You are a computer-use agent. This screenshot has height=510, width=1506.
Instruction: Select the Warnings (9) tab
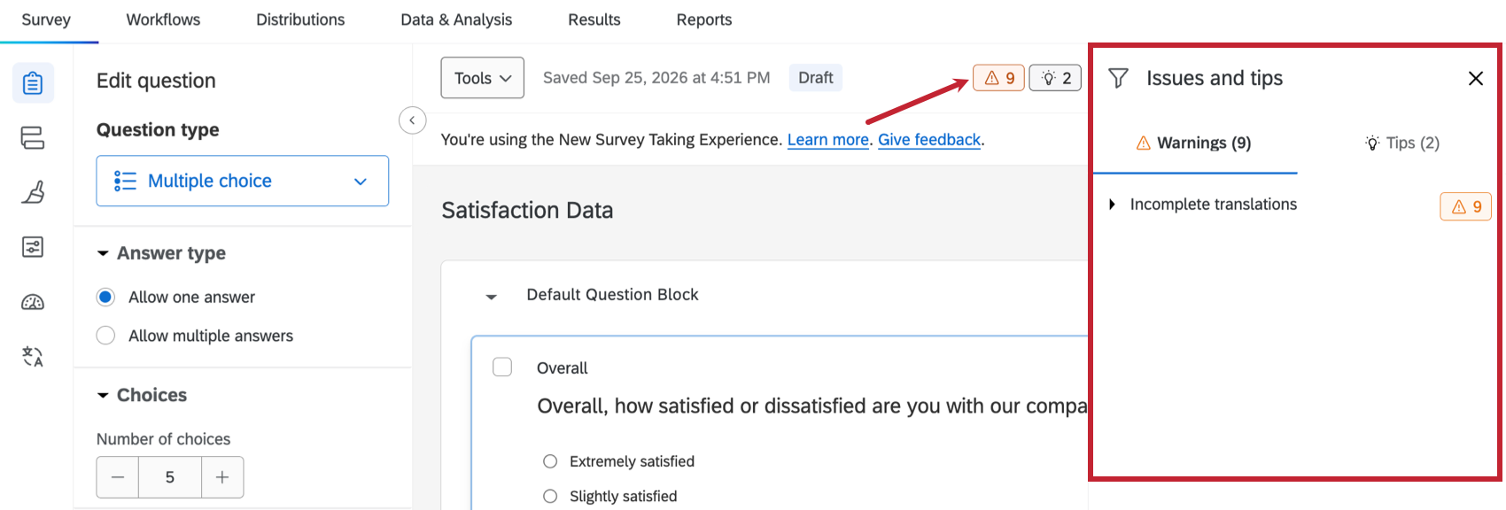[1194, 143]
